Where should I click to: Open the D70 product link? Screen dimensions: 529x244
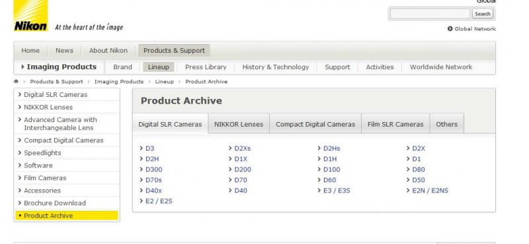click(x=241, y=180)
